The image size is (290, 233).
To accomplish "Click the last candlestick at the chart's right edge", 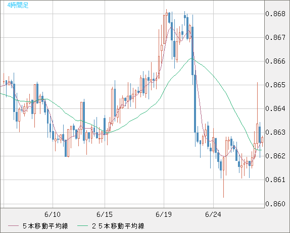I will (x=262, y=140).
